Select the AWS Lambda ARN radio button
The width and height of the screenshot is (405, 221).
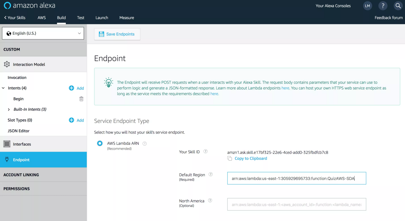click(100, 143)
